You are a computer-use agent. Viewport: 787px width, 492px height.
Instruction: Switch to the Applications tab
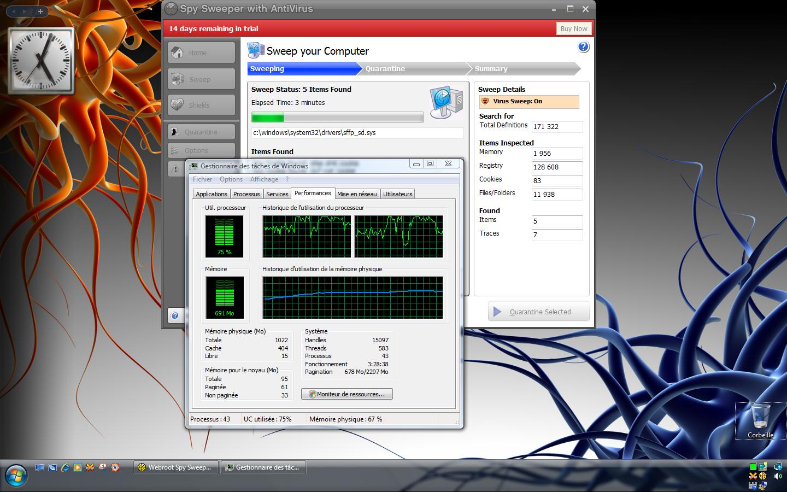[212, 194]
